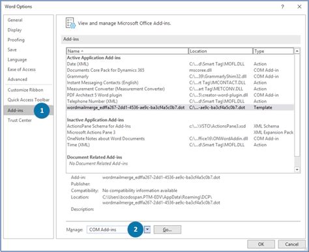The image size is (309, 252).
Task: Click the XML Schema type cell
Action: tap(266, 126)
